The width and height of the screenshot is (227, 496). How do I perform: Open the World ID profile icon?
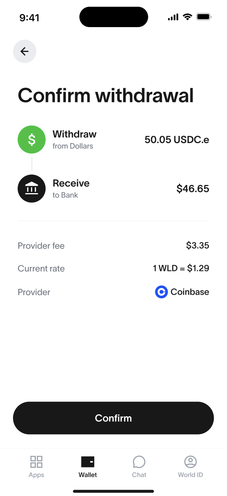(190, 462)
